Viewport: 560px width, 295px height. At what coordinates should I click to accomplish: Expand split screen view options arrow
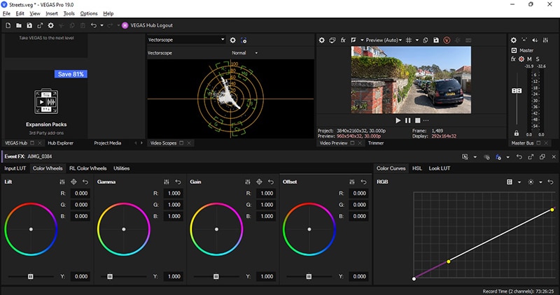pyautogui.click(x=362, y=41)
